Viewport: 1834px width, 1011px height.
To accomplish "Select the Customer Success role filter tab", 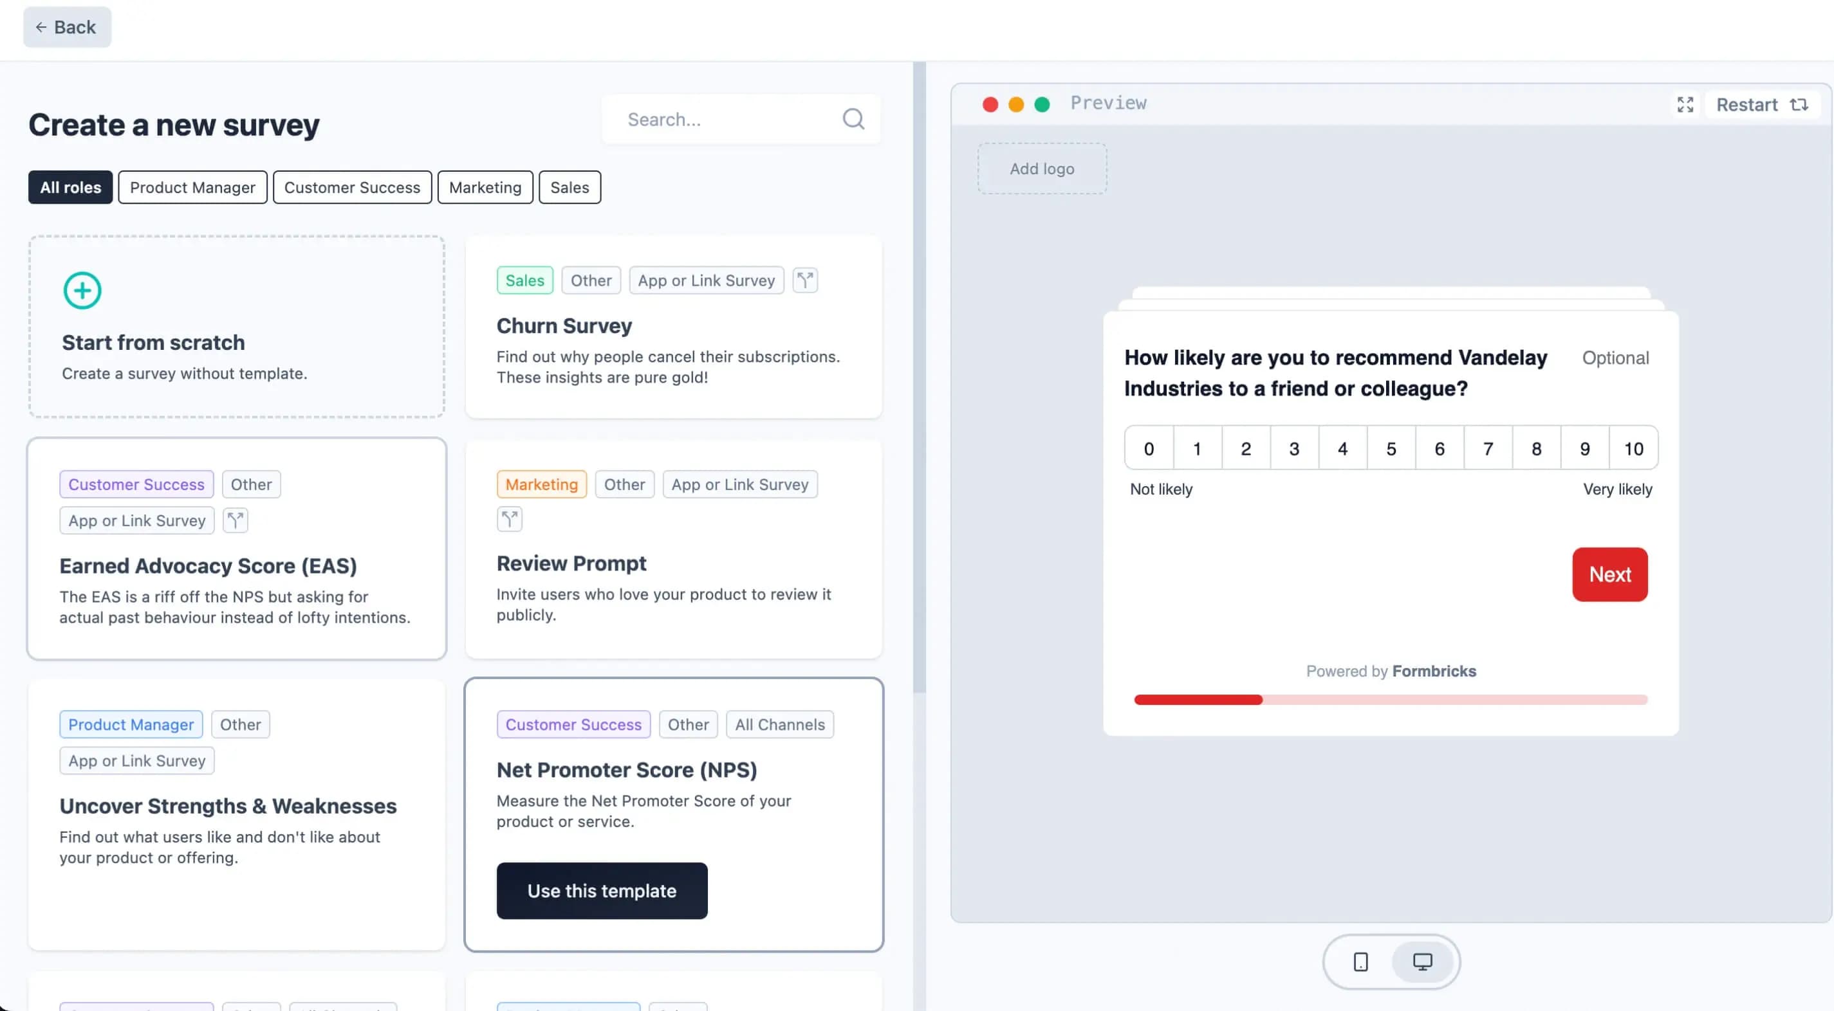I will pyautogui.click(x=353, y=187).
